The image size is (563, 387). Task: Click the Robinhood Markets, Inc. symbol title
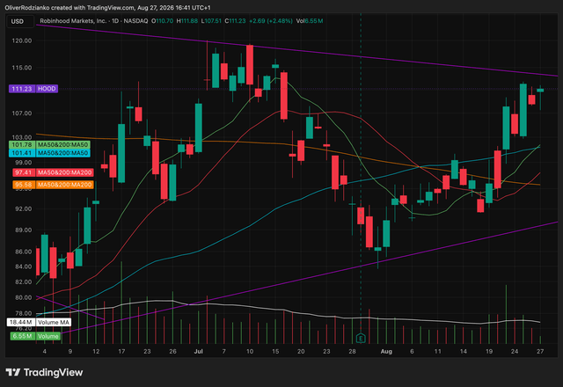tap(73, 21)
